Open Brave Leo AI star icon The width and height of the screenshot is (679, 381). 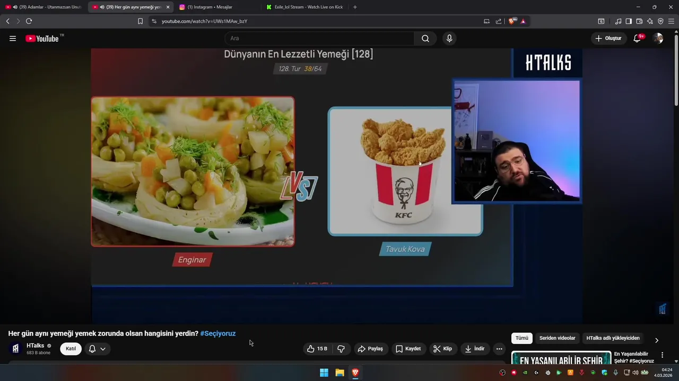[x=650, y=21]
